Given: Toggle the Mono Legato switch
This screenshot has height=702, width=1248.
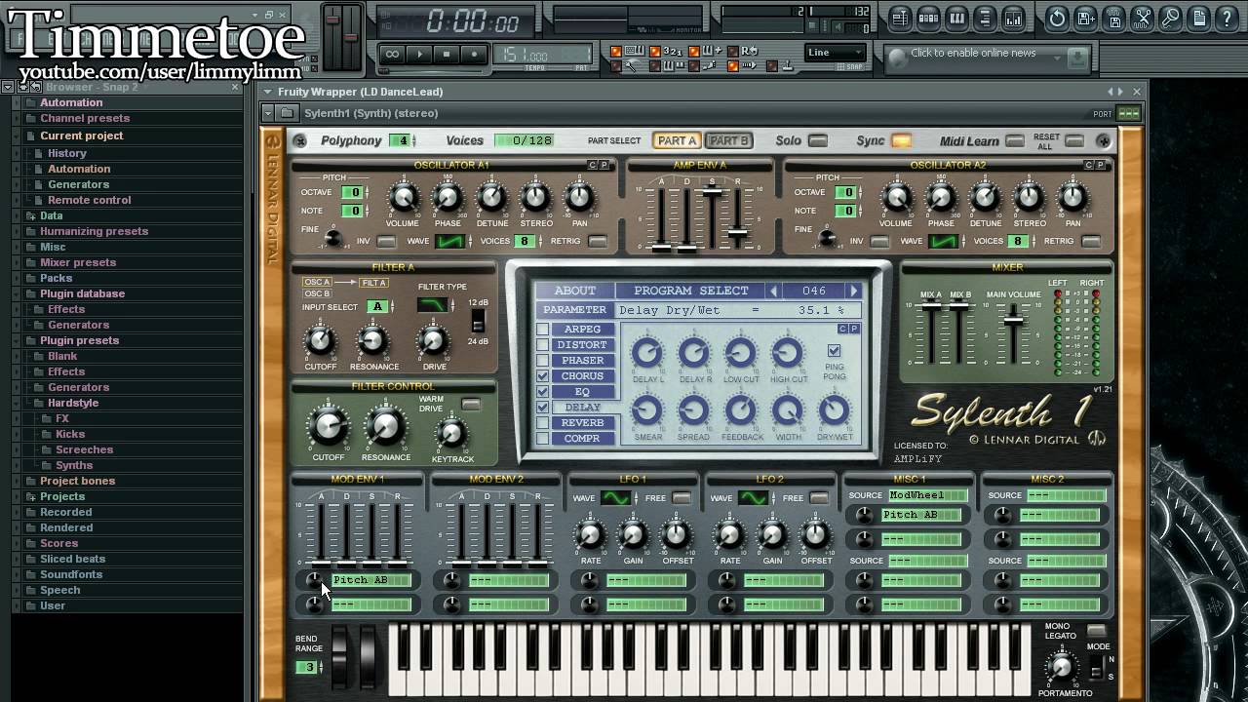Looking at the screenshot, I should pos(1097,631).
